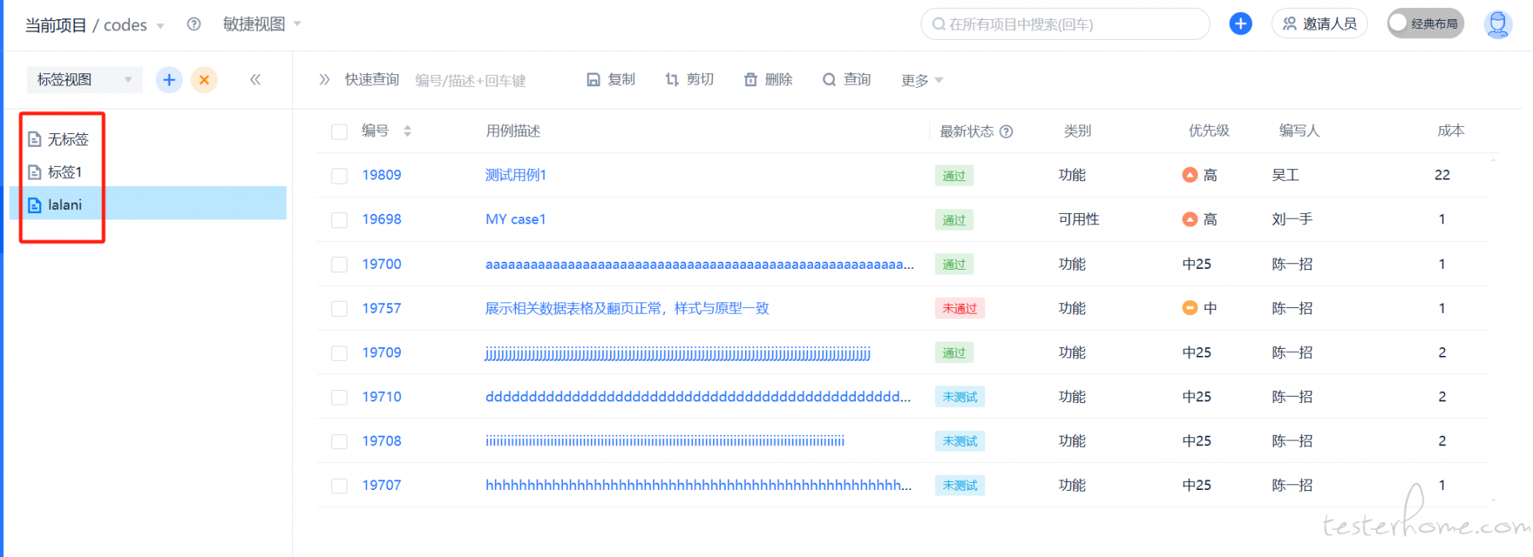
Task: Toggle the 经典布局 layout switch
Action: [1424, 24]
